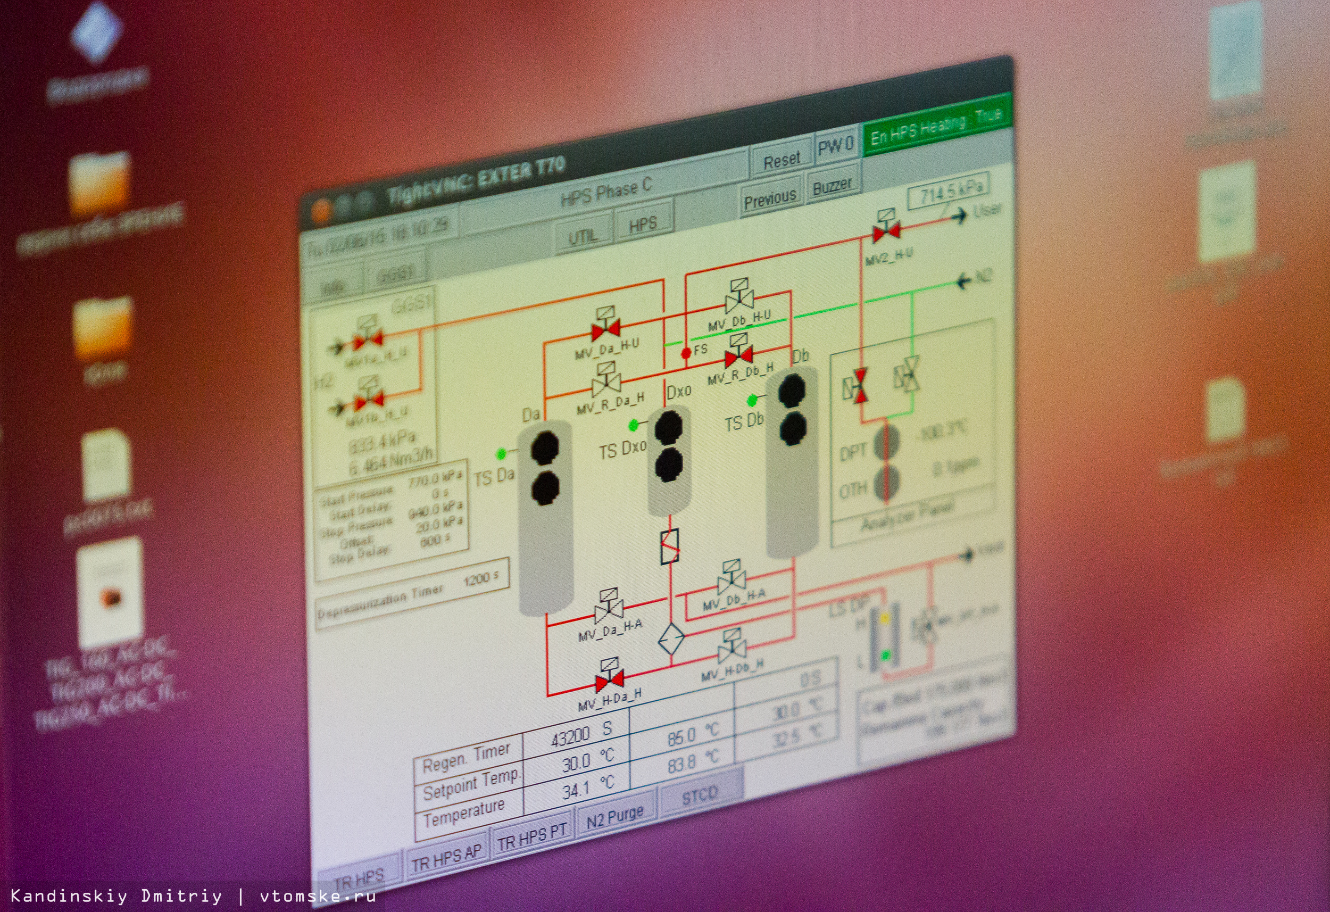Open the N2 Purge tab
Screen dimensions: 1330x912
(615, 816)
